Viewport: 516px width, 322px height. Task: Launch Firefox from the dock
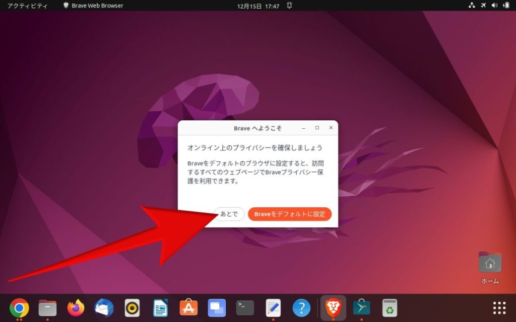(x=76, y=308)
